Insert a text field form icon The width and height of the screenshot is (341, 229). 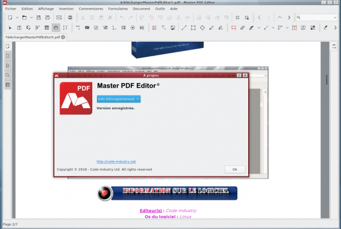point(87,27)
